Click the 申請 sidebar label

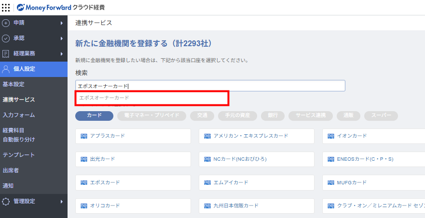click(19, 23)
